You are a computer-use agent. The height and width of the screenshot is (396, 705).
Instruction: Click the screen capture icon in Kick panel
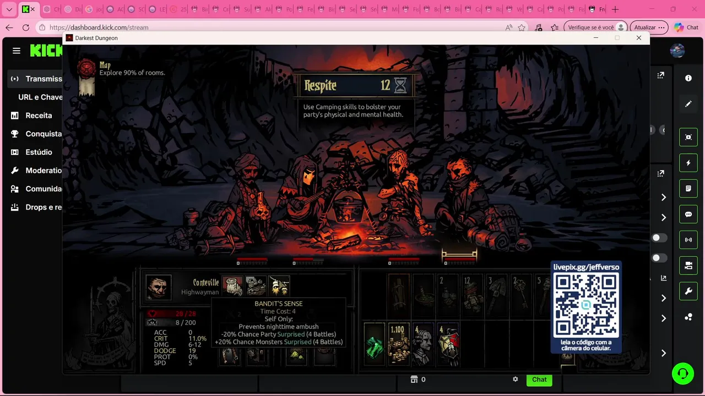tap(688, 137)
